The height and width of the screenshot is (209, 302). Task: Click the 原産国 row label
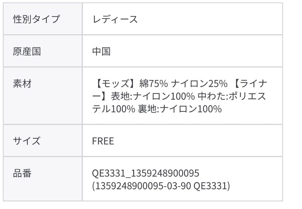(27, 51)
